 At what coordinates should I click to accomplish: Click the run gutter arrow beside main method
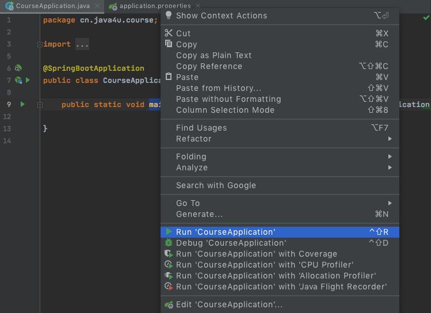click(22, 104)
